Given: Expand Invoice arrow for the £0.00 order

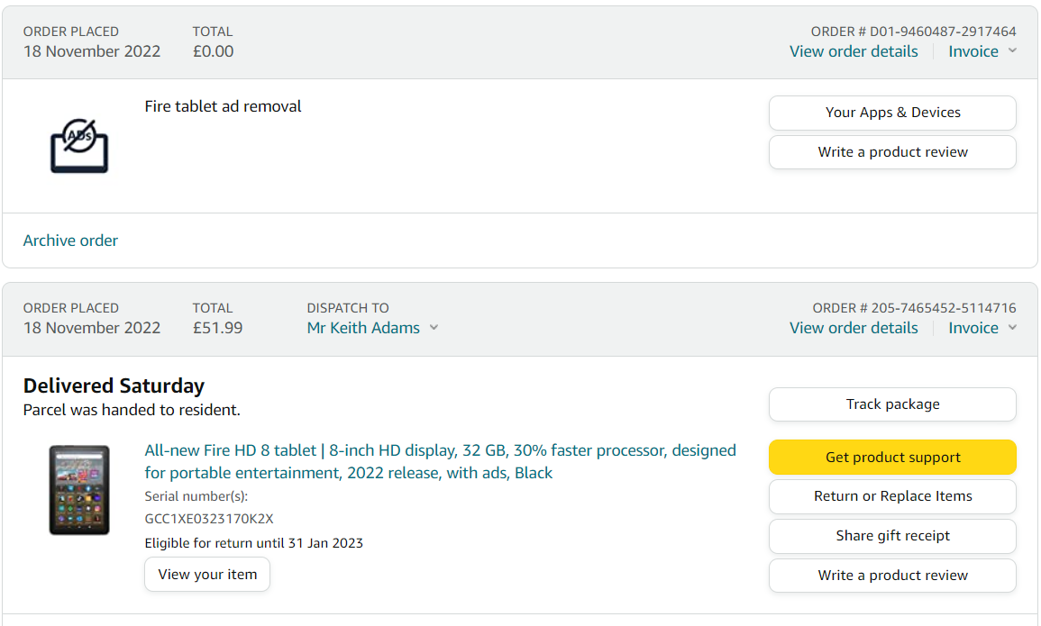Looking at the screenshot, I should coord(1012,51).
